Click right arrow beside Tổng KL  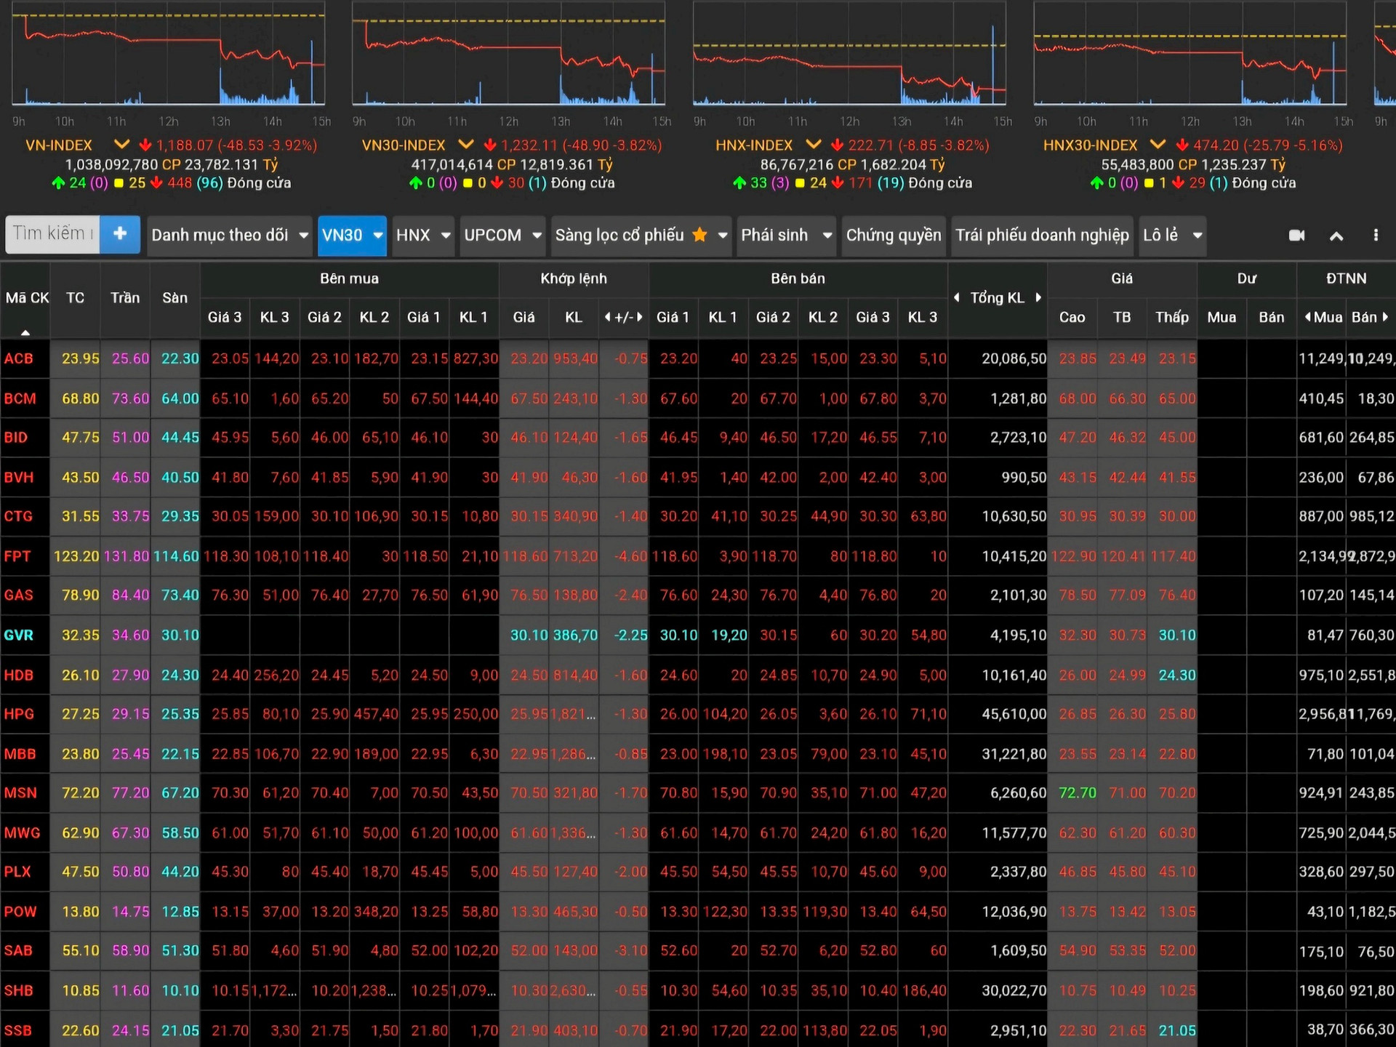[x=1038, y=297]
